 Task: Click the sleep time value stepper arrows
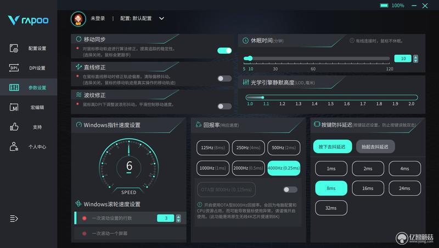coord(415,59)
